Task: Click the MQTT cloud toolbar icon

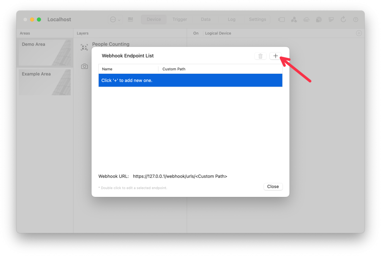Action: 306,19
